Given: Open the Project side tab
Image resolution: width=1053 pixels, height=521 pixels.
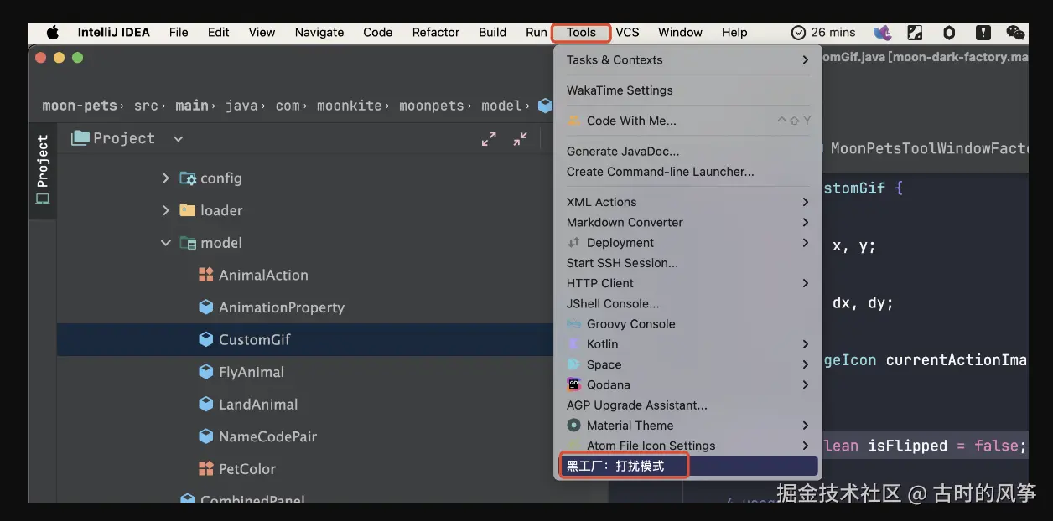Looking at the screenshot, I should pos(42,170).
